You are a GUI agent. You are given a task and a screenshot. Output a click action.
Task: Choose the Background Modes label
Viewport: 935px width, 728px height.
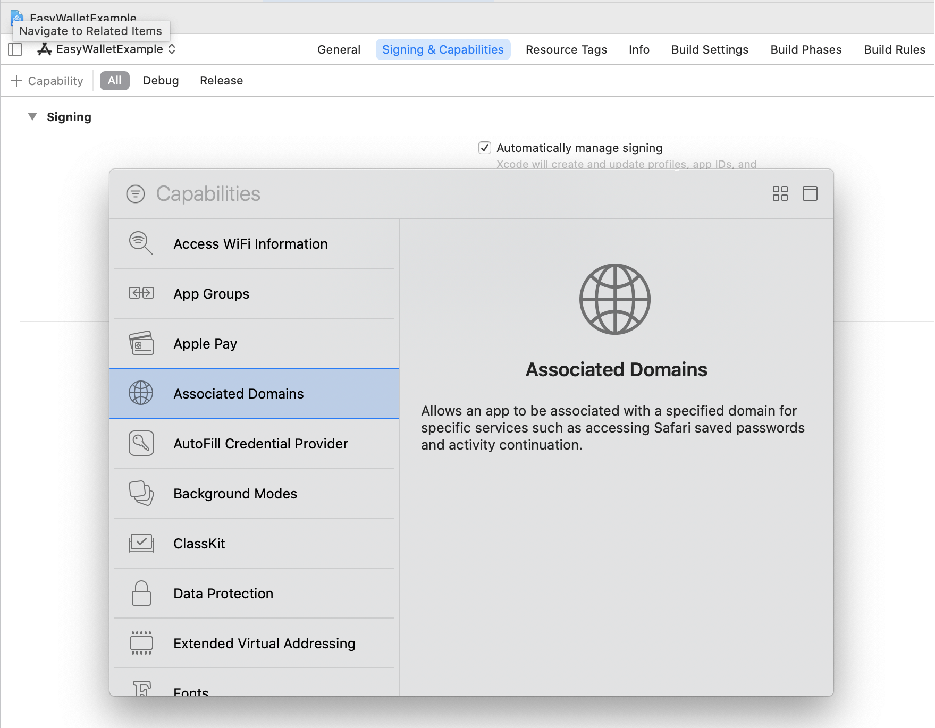click(x=235, y=494)
